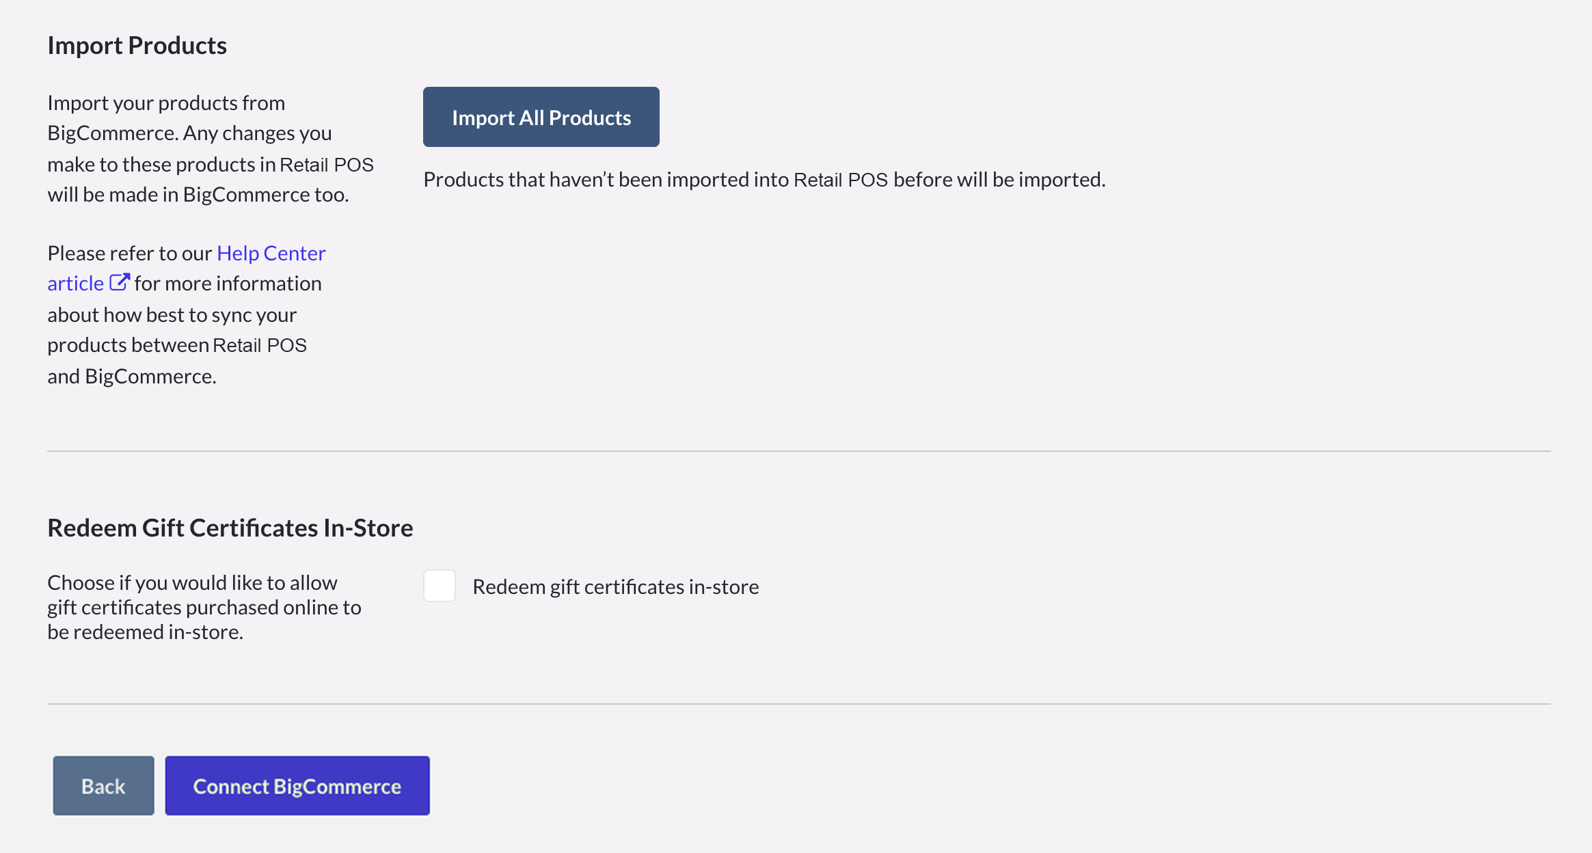
Task: Click the "and BigCommerce." paragraph ending
Action: 132,377
